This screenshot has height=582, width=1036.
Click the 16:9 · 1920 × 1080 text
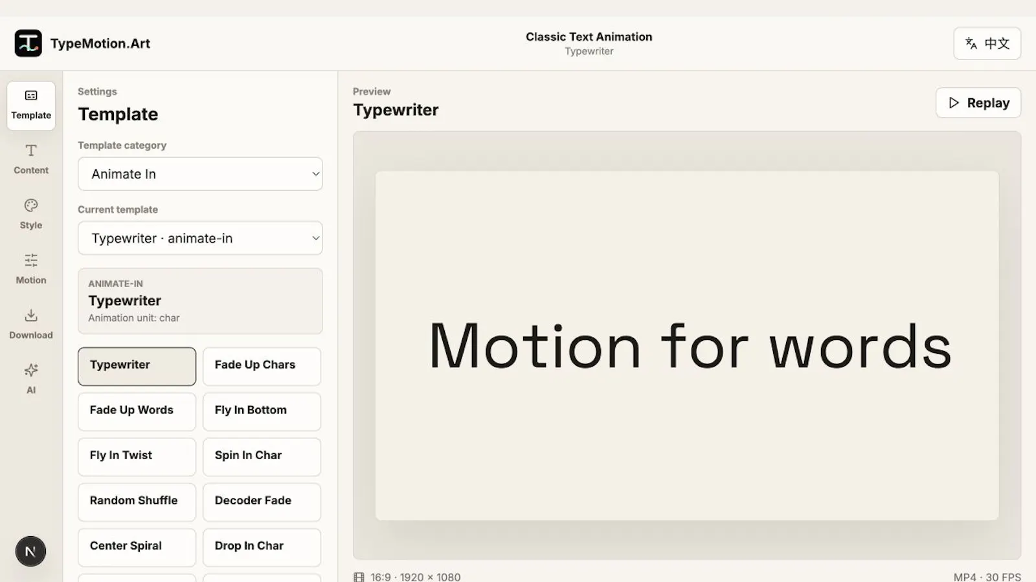[x=416, y=577]
